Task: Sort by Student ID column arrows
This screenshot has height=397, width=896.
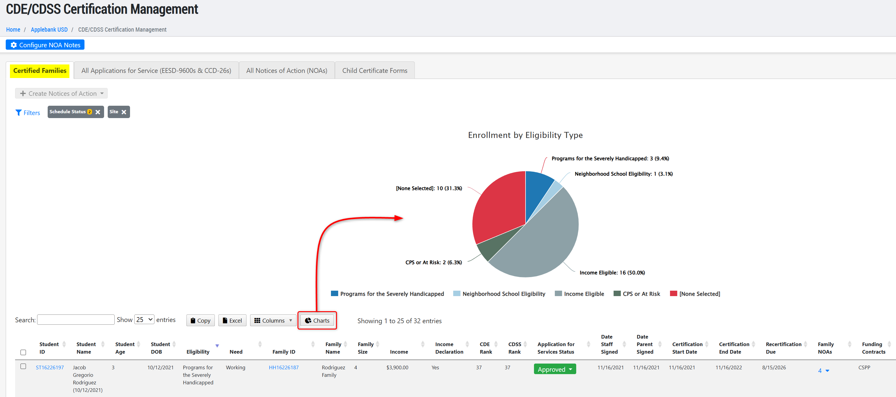Action: tap(64, 344)
